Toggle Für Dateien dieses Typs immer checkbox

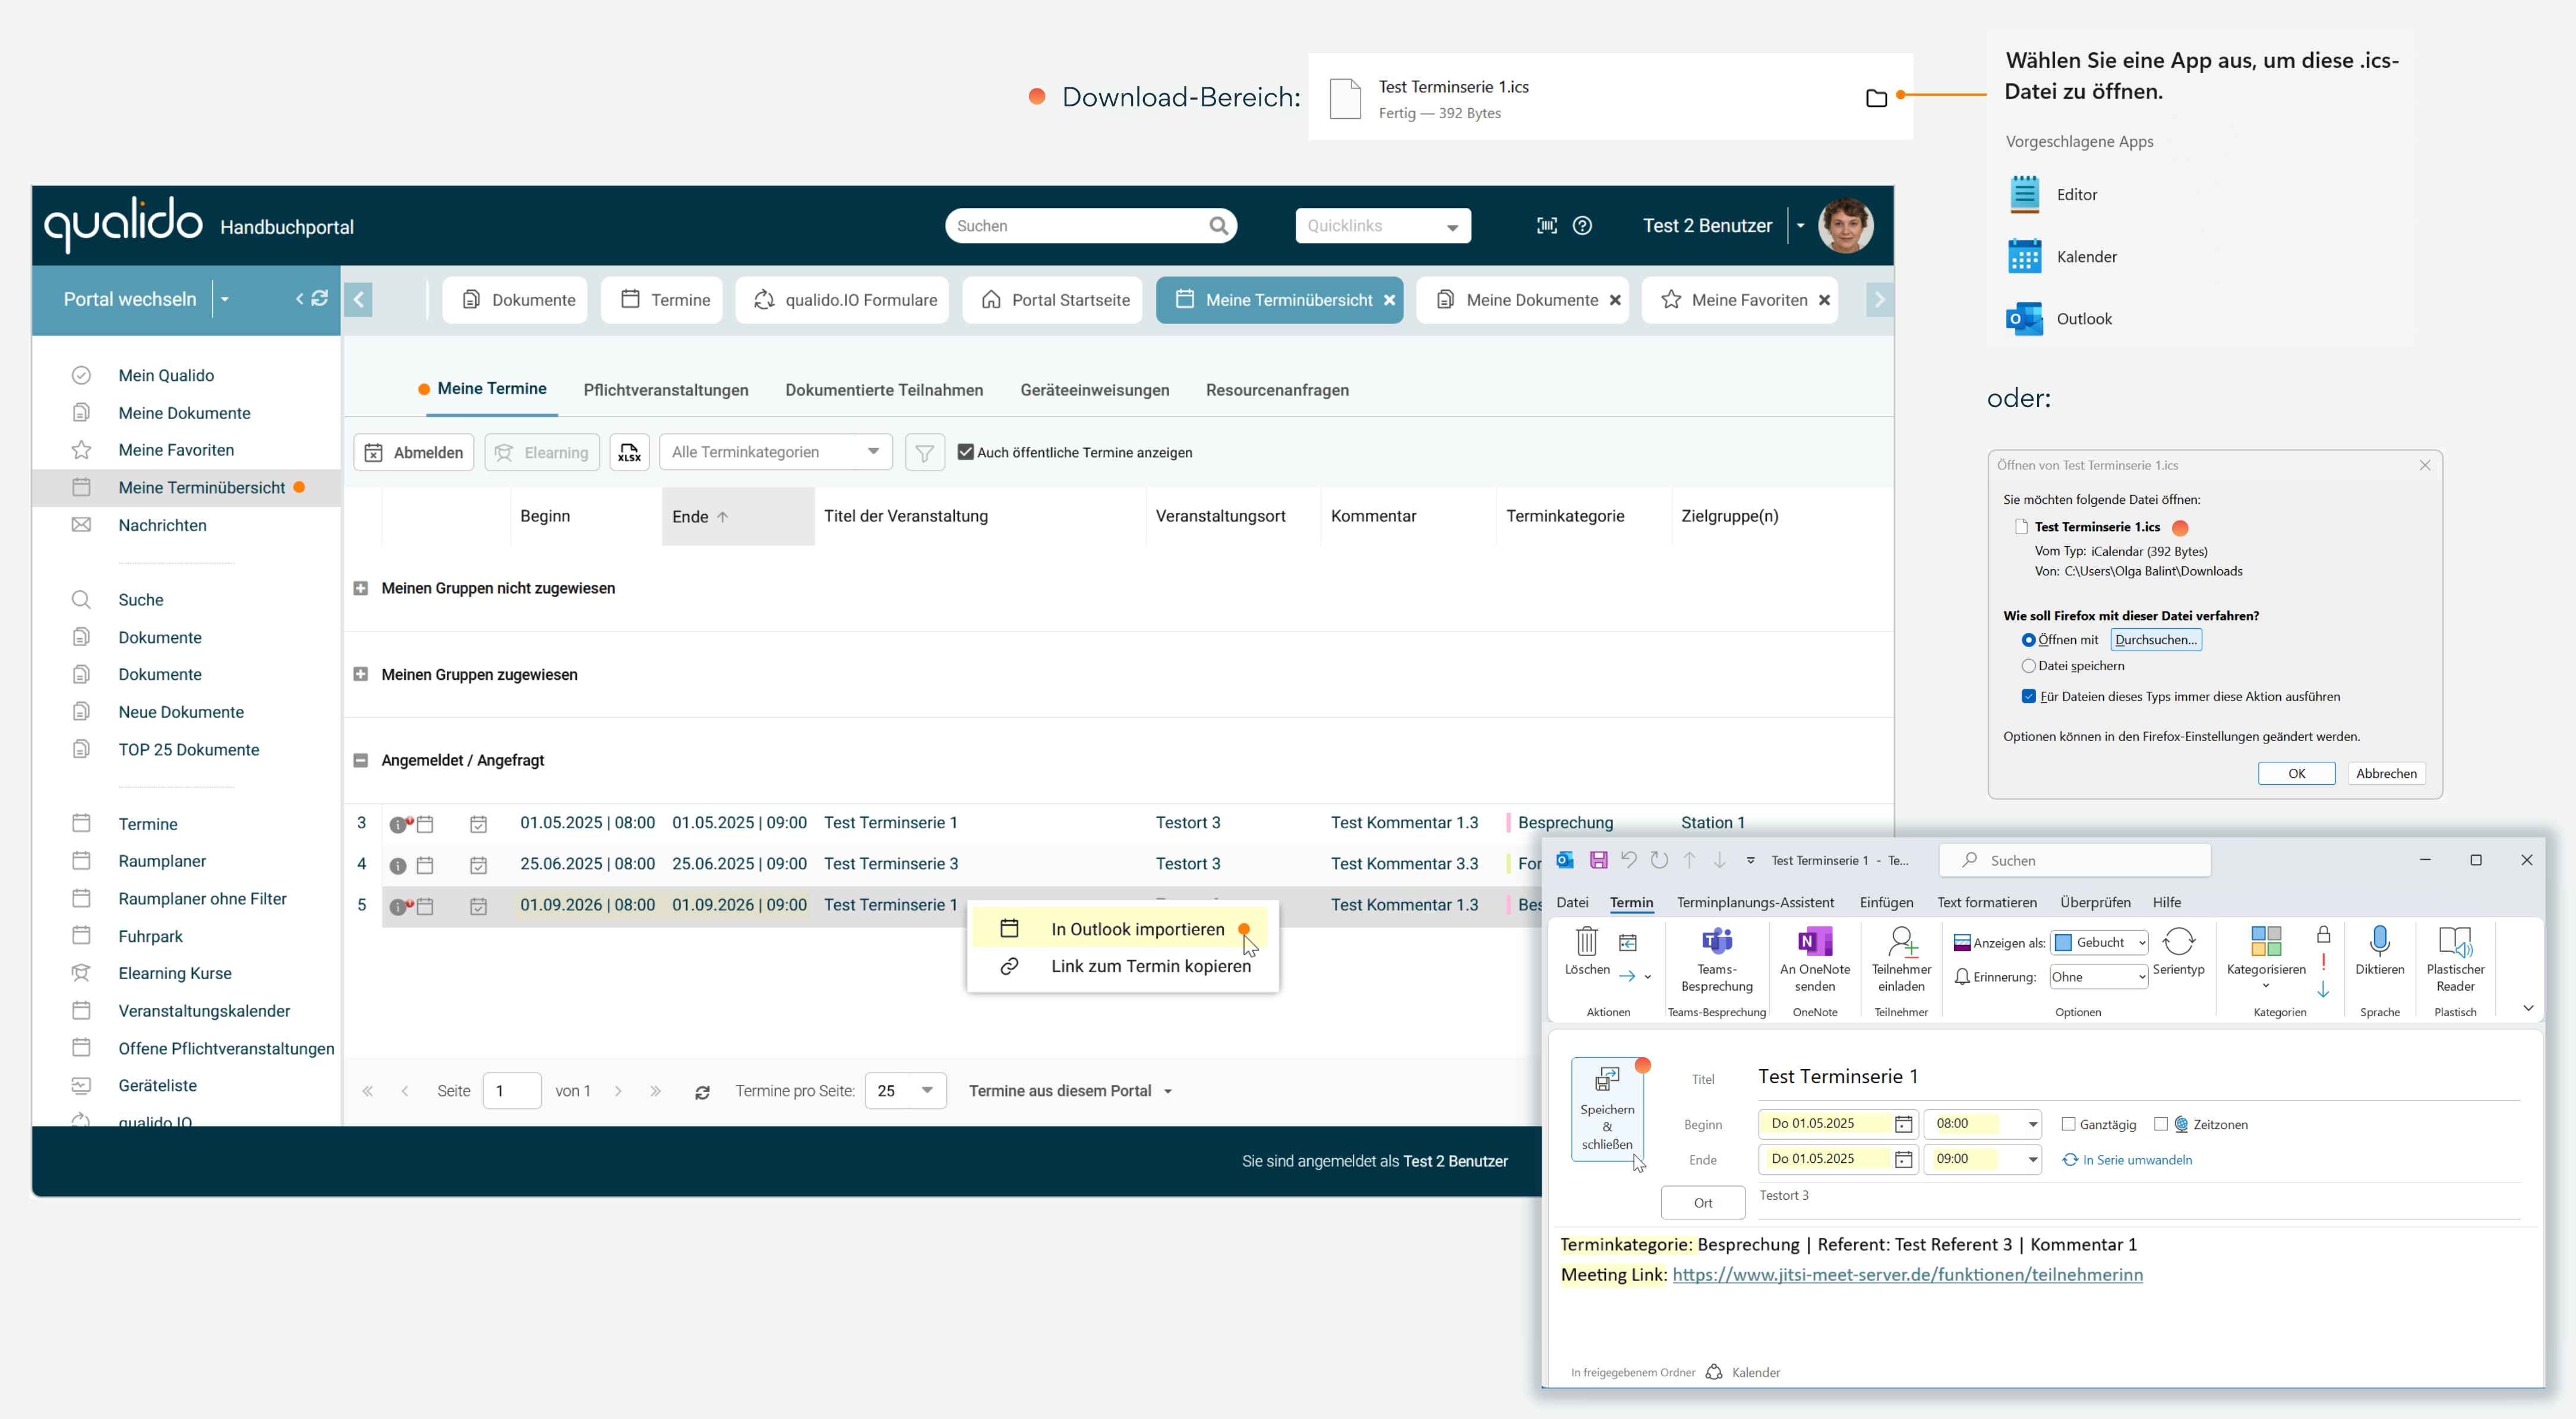pos(2028,696)
